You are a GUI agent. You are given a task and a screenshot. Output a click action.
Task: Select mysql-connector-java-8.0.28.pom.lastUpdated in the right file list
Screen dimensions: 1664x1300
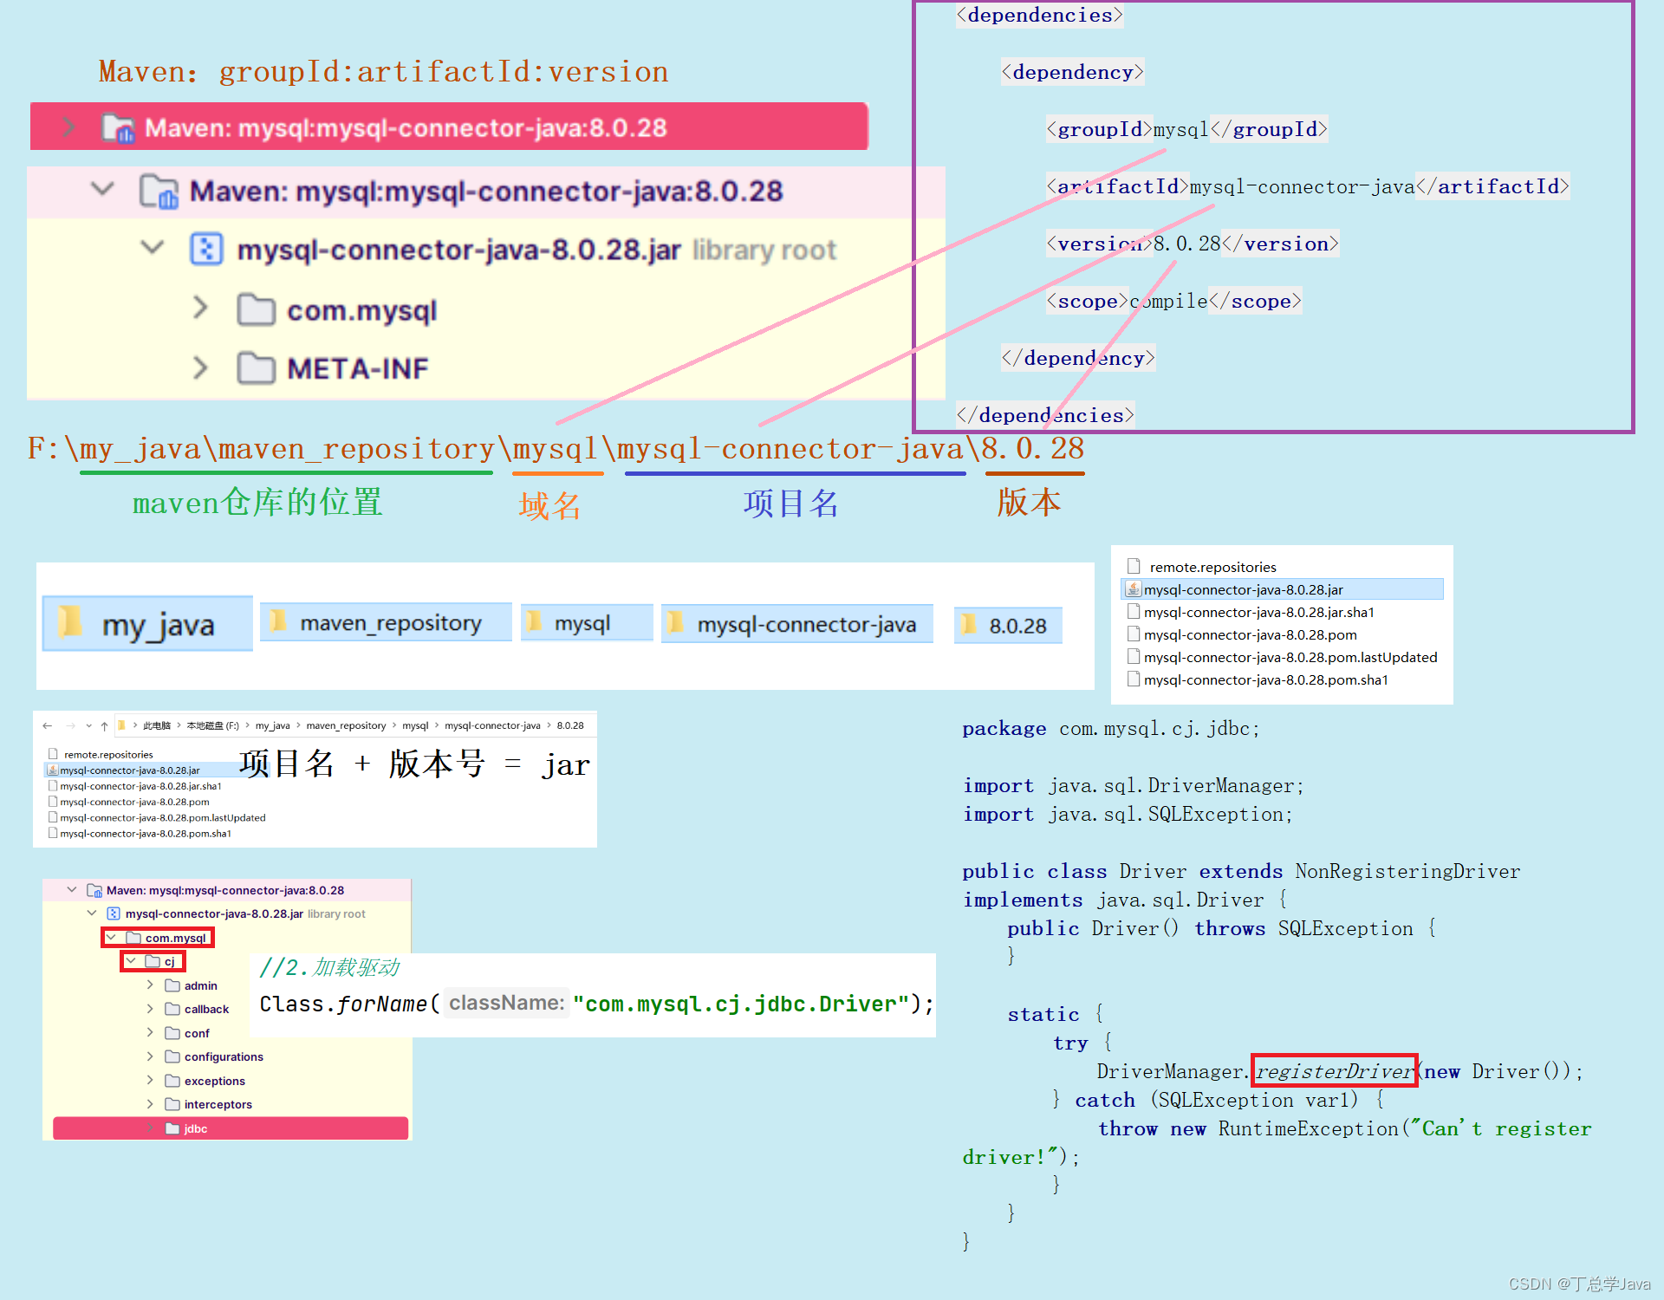point(1290,658)
